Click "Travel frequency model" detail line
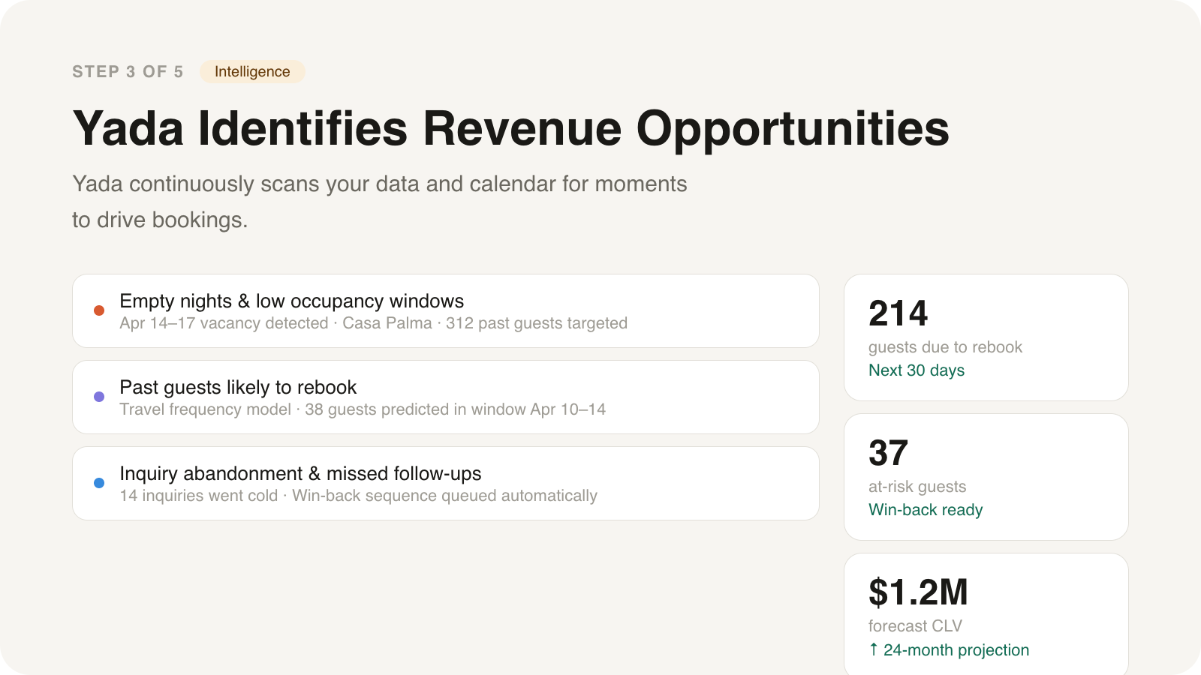The height and width of the screenshot is (675, 1201). coord(363,409)
